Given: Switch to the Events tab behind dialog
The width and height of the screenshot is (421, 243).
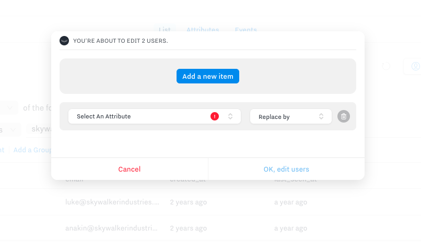Looking at the screenshot, I should [245, 29].
